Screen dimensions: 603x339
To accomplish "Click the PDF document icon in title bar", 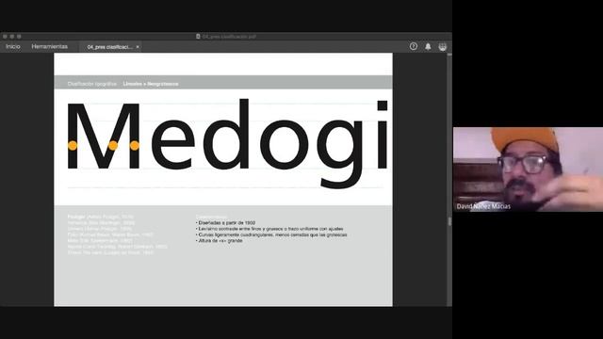I will coord(198,36).
